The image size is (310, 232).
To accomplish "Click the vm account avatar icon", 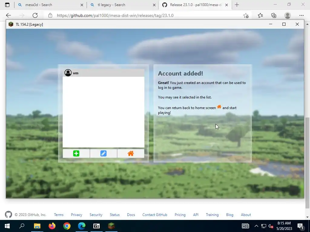I will [x=68, y=73].
